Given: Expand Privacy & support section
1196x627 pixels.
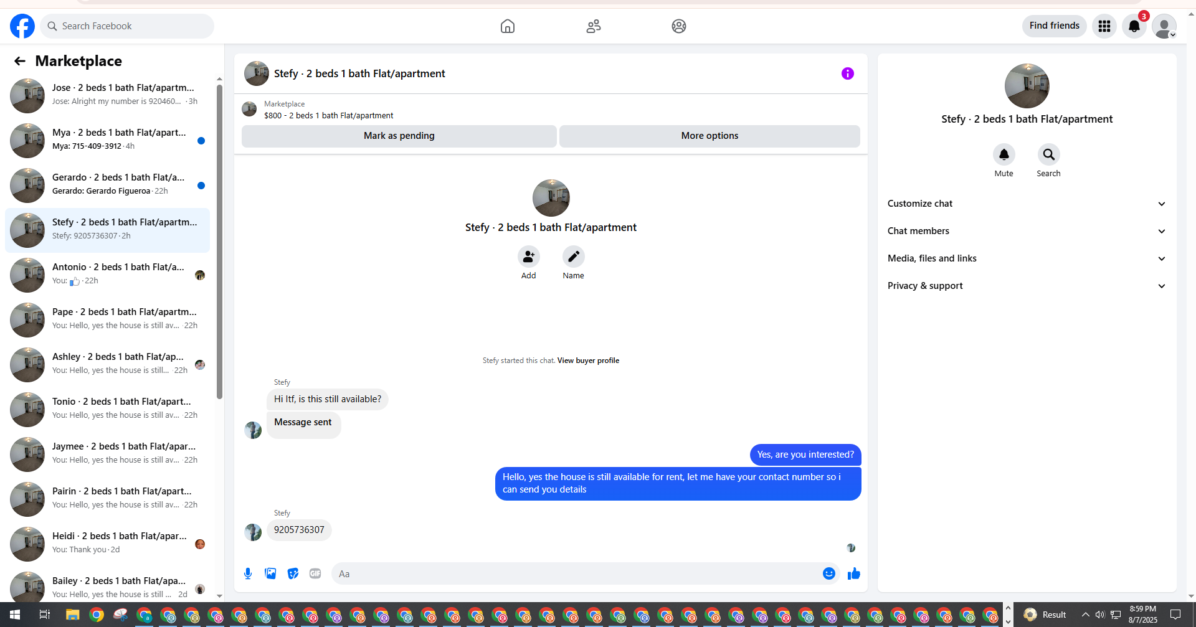Looking at the screenshot, I should pos(1027,286).
